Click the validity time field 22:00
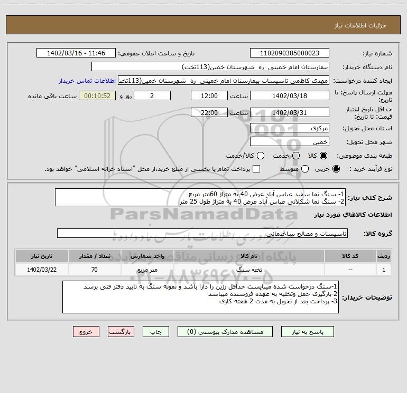The image size is (407, 393). click(209, 112)
